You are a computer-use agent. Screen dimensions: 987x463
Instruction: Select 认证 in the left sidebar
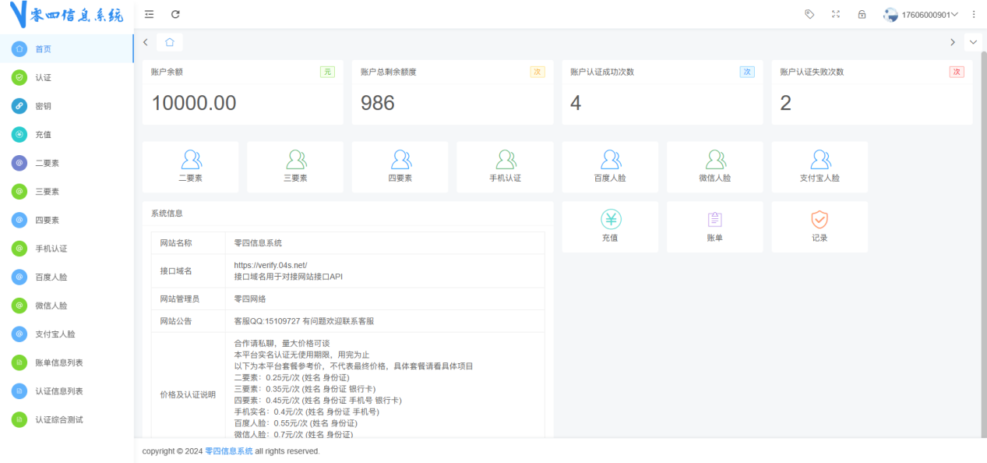point(44,77)
